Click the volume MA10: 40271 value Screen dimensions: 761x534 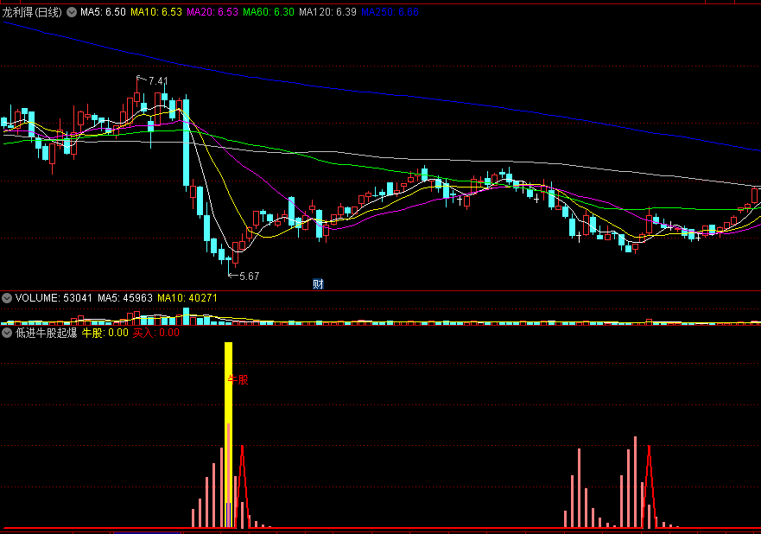pyautogui.click(x=187, y=297)
